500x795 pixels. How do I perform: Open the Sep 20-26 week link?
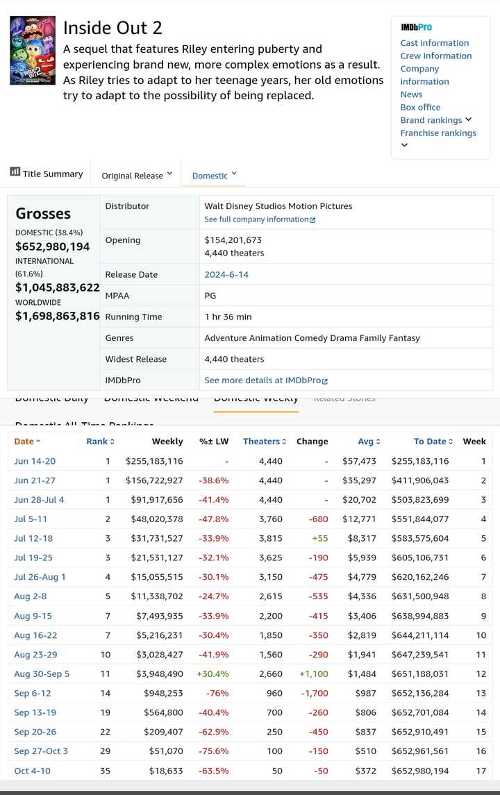tap(35, 732)
